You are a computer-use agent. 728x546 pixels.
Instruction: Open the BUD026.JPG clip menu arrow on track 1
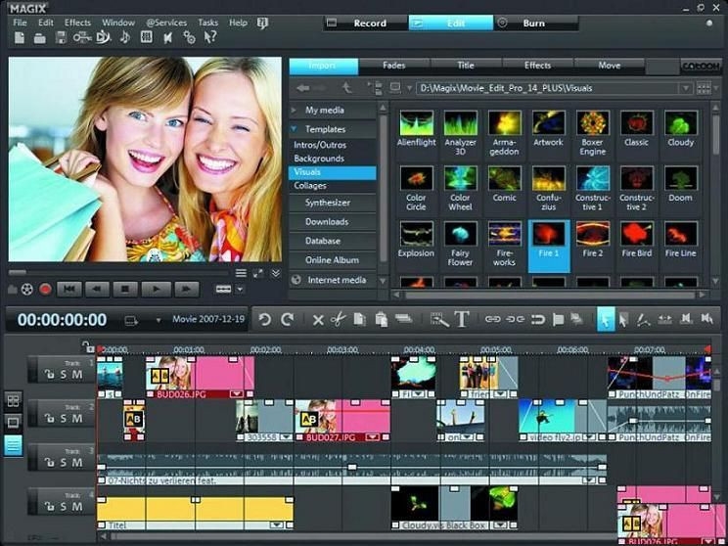pyautogui.click(x=236, y=394)
